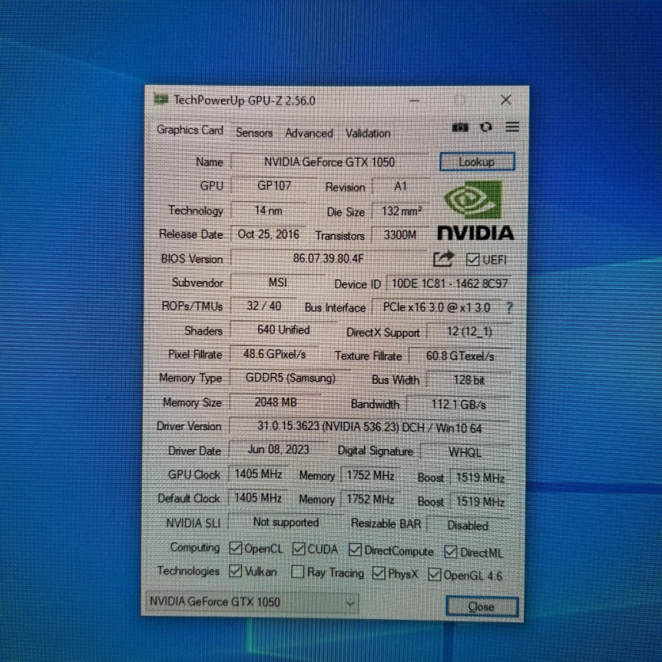Click the refresh icon in GPU-Z
The image size is (662, 662).
tap(486, 127)
